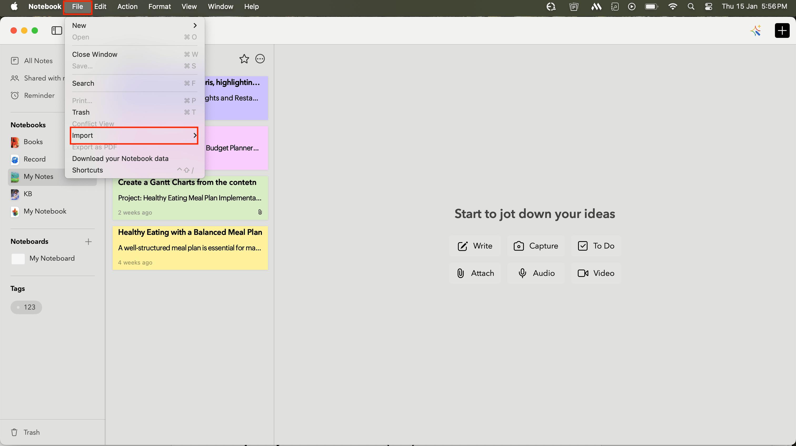Open the macOS Control Center icon
This screenshot has height=446, width=796.
click(708, 7)
